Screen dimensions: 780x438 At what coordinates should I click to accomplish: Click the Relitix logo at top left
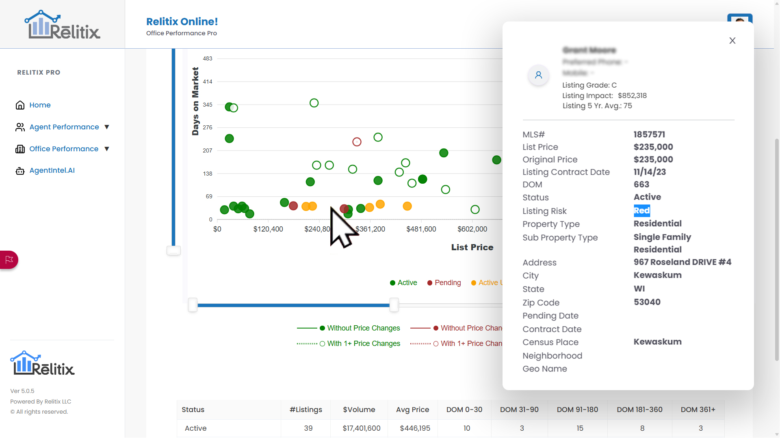click(62, 25)
